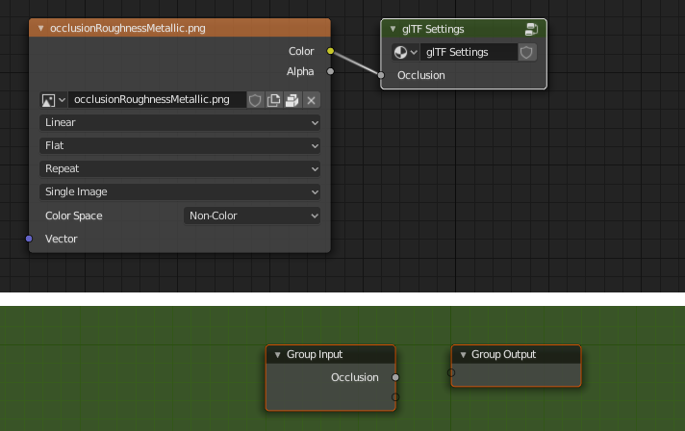Screen dimensions: 685x431
Task: Open the image browse dropdown icon
Action: click(x=53, y=100)
